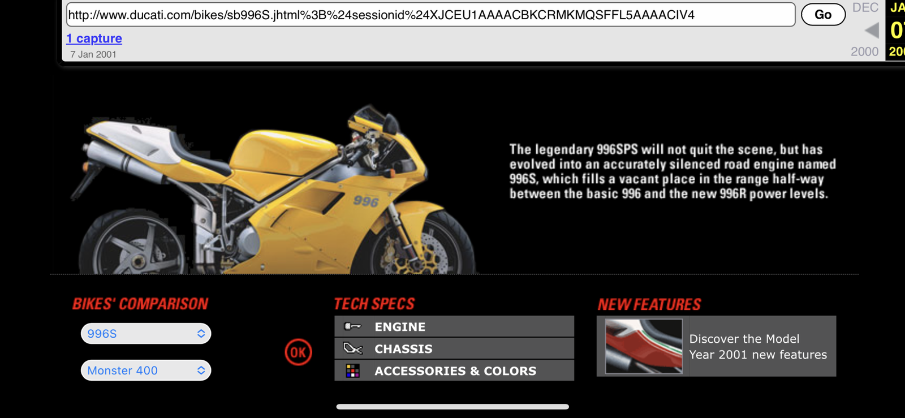
Task: Click the new features thumbnail image
Action: (644, 346)
